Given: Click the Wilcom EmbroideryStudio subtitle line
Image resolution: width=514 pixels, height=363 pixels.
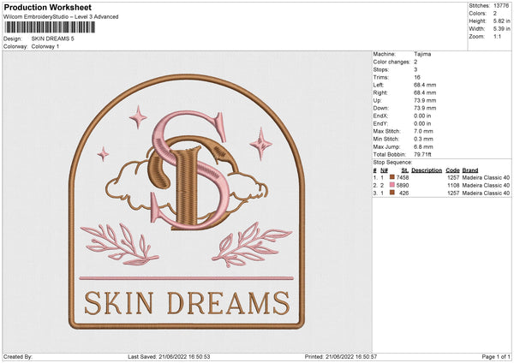Looking at the screenshot, I should (x=61, y=17).
